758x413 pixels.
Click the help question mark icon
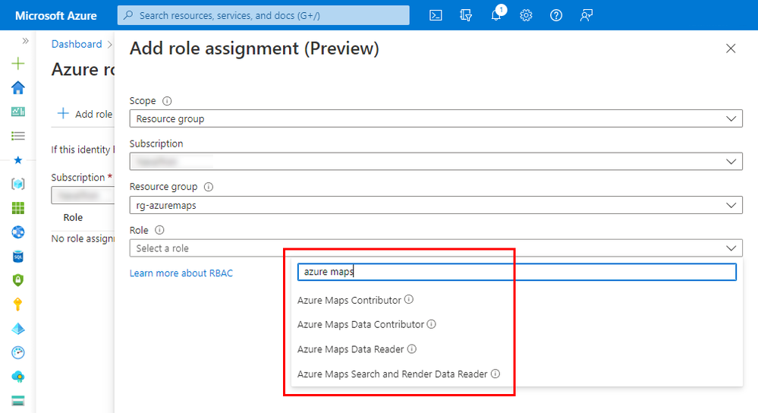click(556, 15)
